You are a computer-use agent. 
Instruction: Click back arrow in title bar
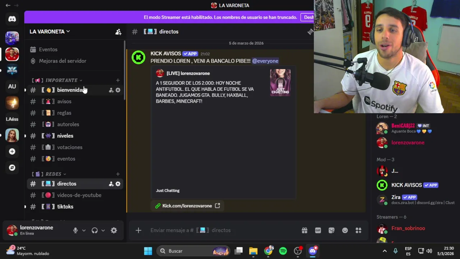pyautogui.click(x=8, y=5)
